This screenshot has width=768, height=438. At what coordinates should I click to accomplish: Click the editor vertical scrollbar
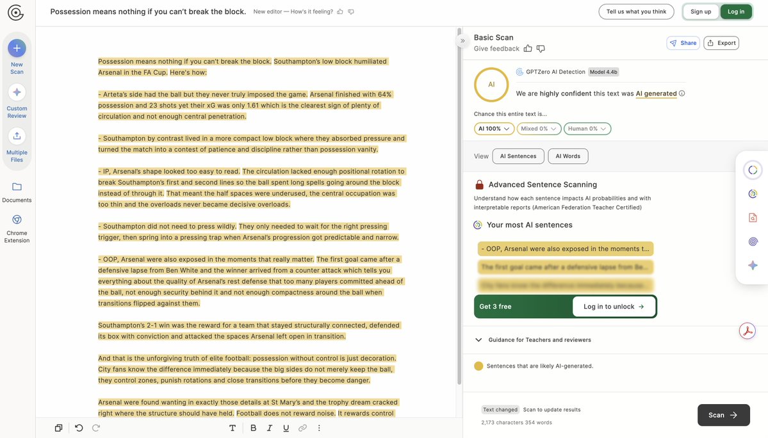click(459, 206)
